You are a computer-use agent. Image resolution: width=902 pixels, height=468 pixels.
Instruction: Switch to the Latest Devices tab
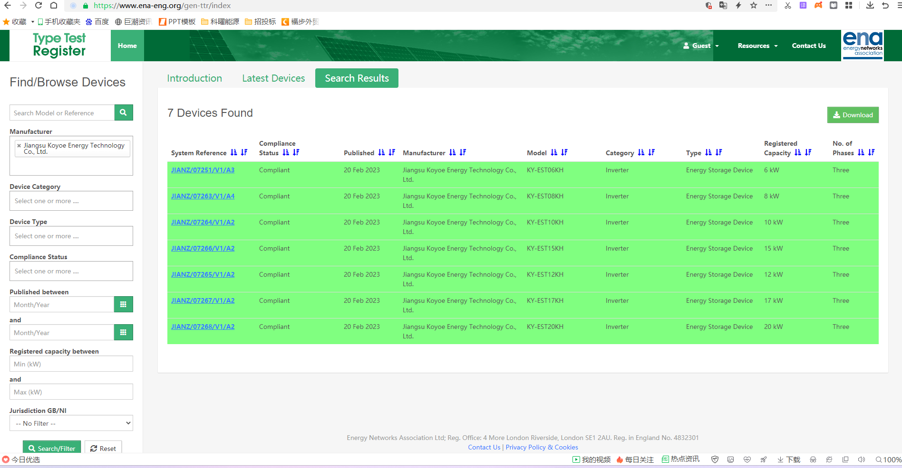coord(273,78)
